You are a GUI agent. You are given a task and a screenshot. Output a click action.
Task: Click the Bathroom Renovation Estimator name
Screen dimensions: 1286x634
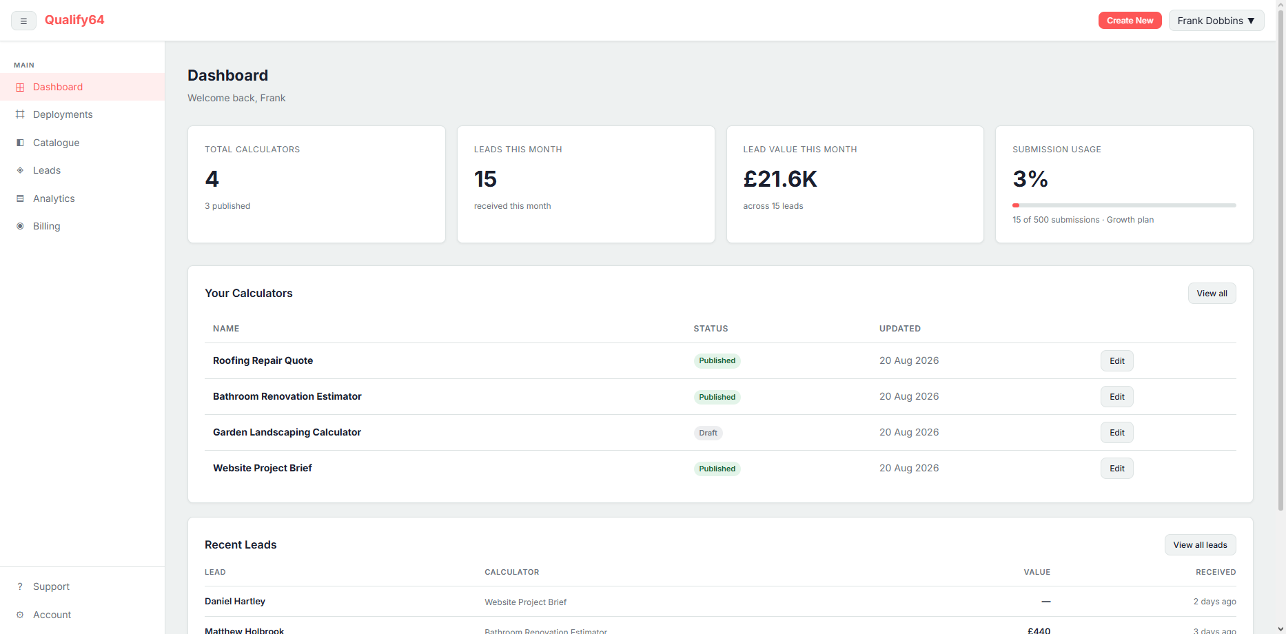pyautogui.click(x=287, y=396)
